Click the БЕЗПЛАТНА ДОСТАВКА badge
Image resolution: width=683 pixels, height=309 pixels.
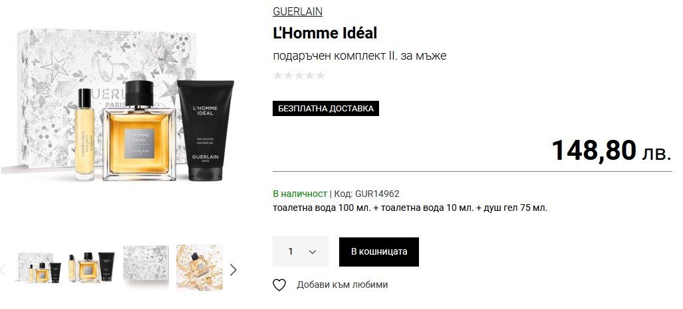pyautogui.click(x=326, y=109)
